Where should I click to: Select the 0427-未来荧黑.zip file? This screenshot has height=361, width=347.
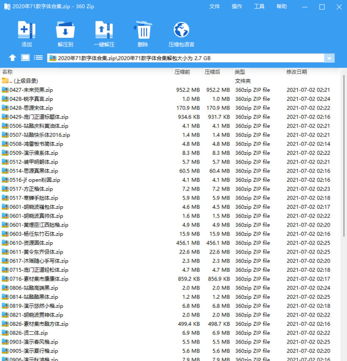(31, 90)
